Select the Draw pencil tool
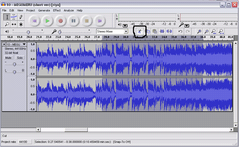239x147 pixels. coord(21,17)
